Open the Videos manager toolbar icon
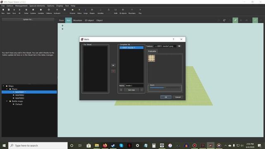265x149 pixels. 79,11
